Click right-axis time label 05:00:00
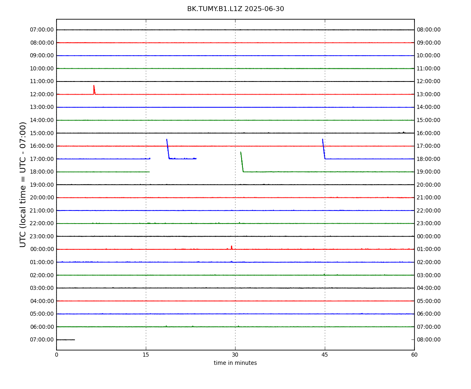 pyautogui.click(x=429, y=301)
